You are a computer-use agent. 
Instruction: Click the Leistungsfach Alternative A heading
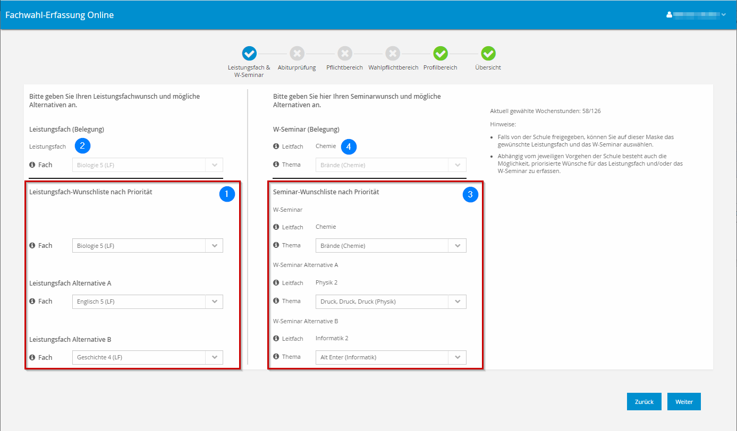[x=70, y=283]
